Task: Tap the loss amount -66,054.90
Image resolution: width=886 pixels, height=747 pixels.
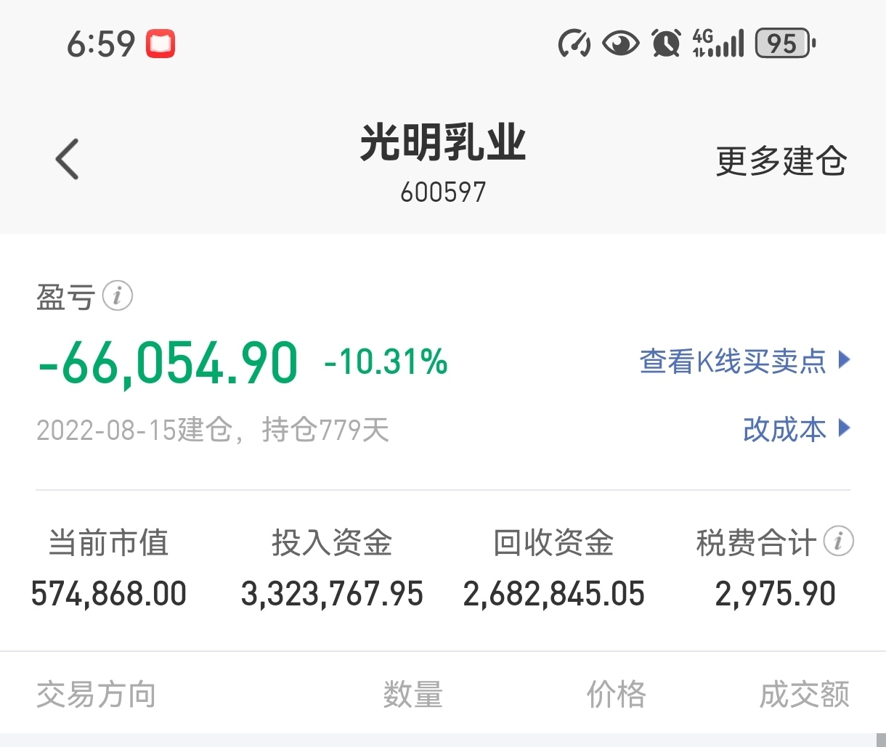Action: [x=168, y=363]
